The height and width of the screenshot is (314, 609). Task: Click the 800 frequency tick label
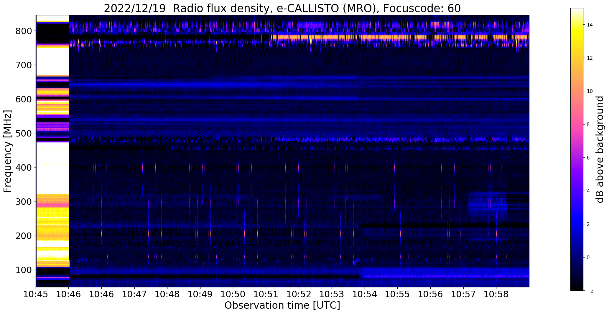coord(24,31)
